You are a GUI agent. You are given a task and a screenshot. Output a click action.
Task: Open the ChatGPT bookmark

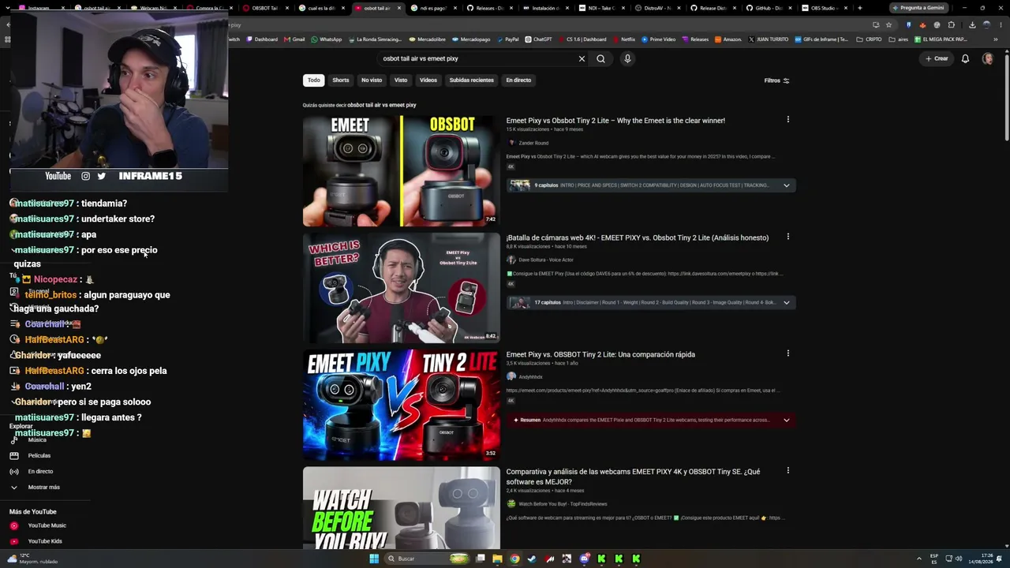click(x=539, y=39)
